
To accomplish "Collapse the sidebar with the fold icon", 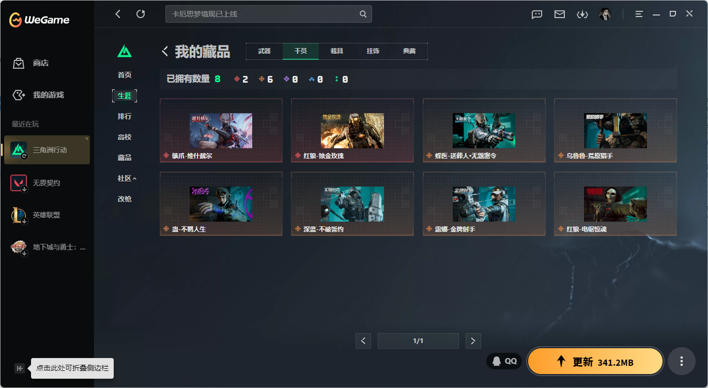I will coord(20,368).
